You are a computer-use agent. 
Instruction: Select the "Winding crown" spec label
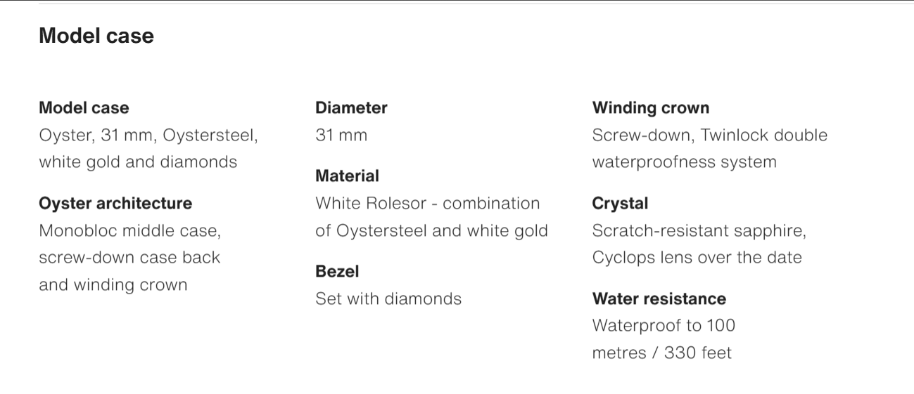[x=651, y=108]
